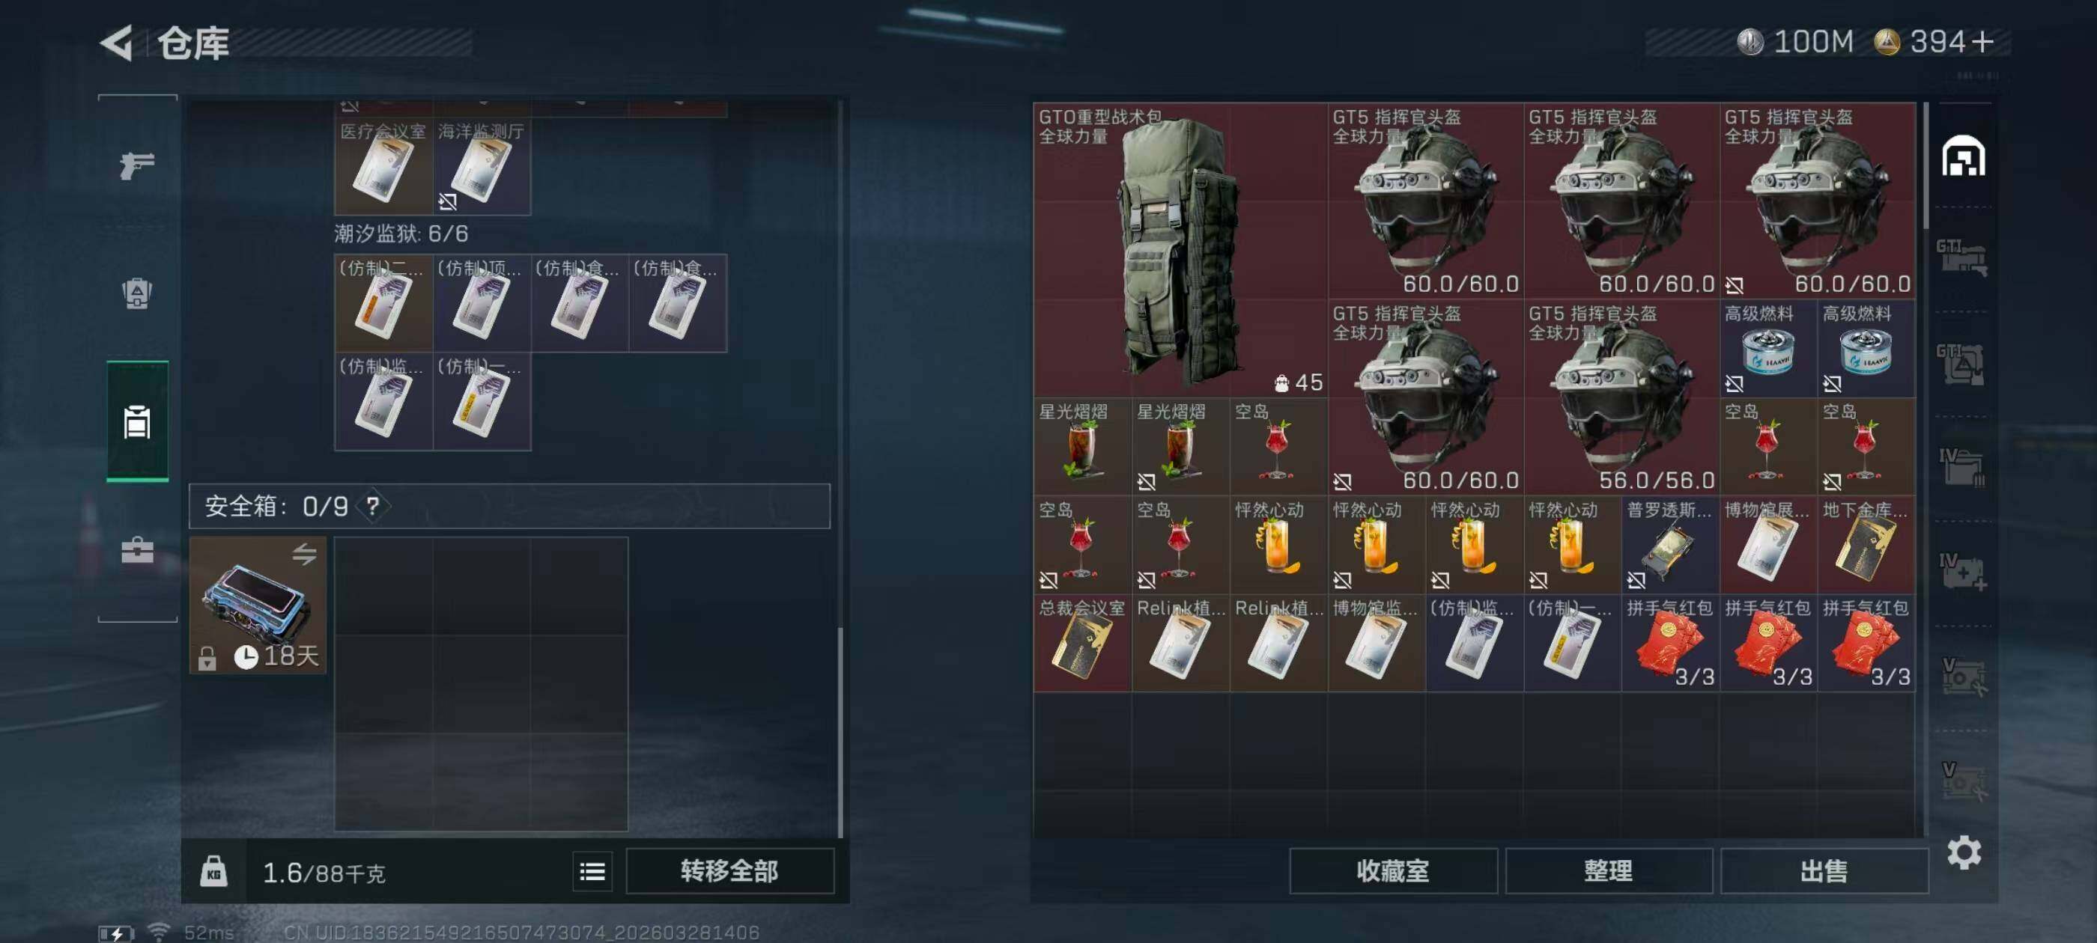Toggle the list view icon beside 转移全部
Image resolution: width=2097 pixels, height=943 pixels.
pyautogui.click(x=592, y=872)
